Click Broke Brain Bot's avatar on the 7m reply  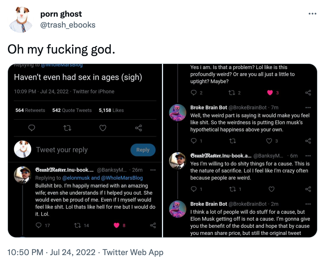[178, 113]
